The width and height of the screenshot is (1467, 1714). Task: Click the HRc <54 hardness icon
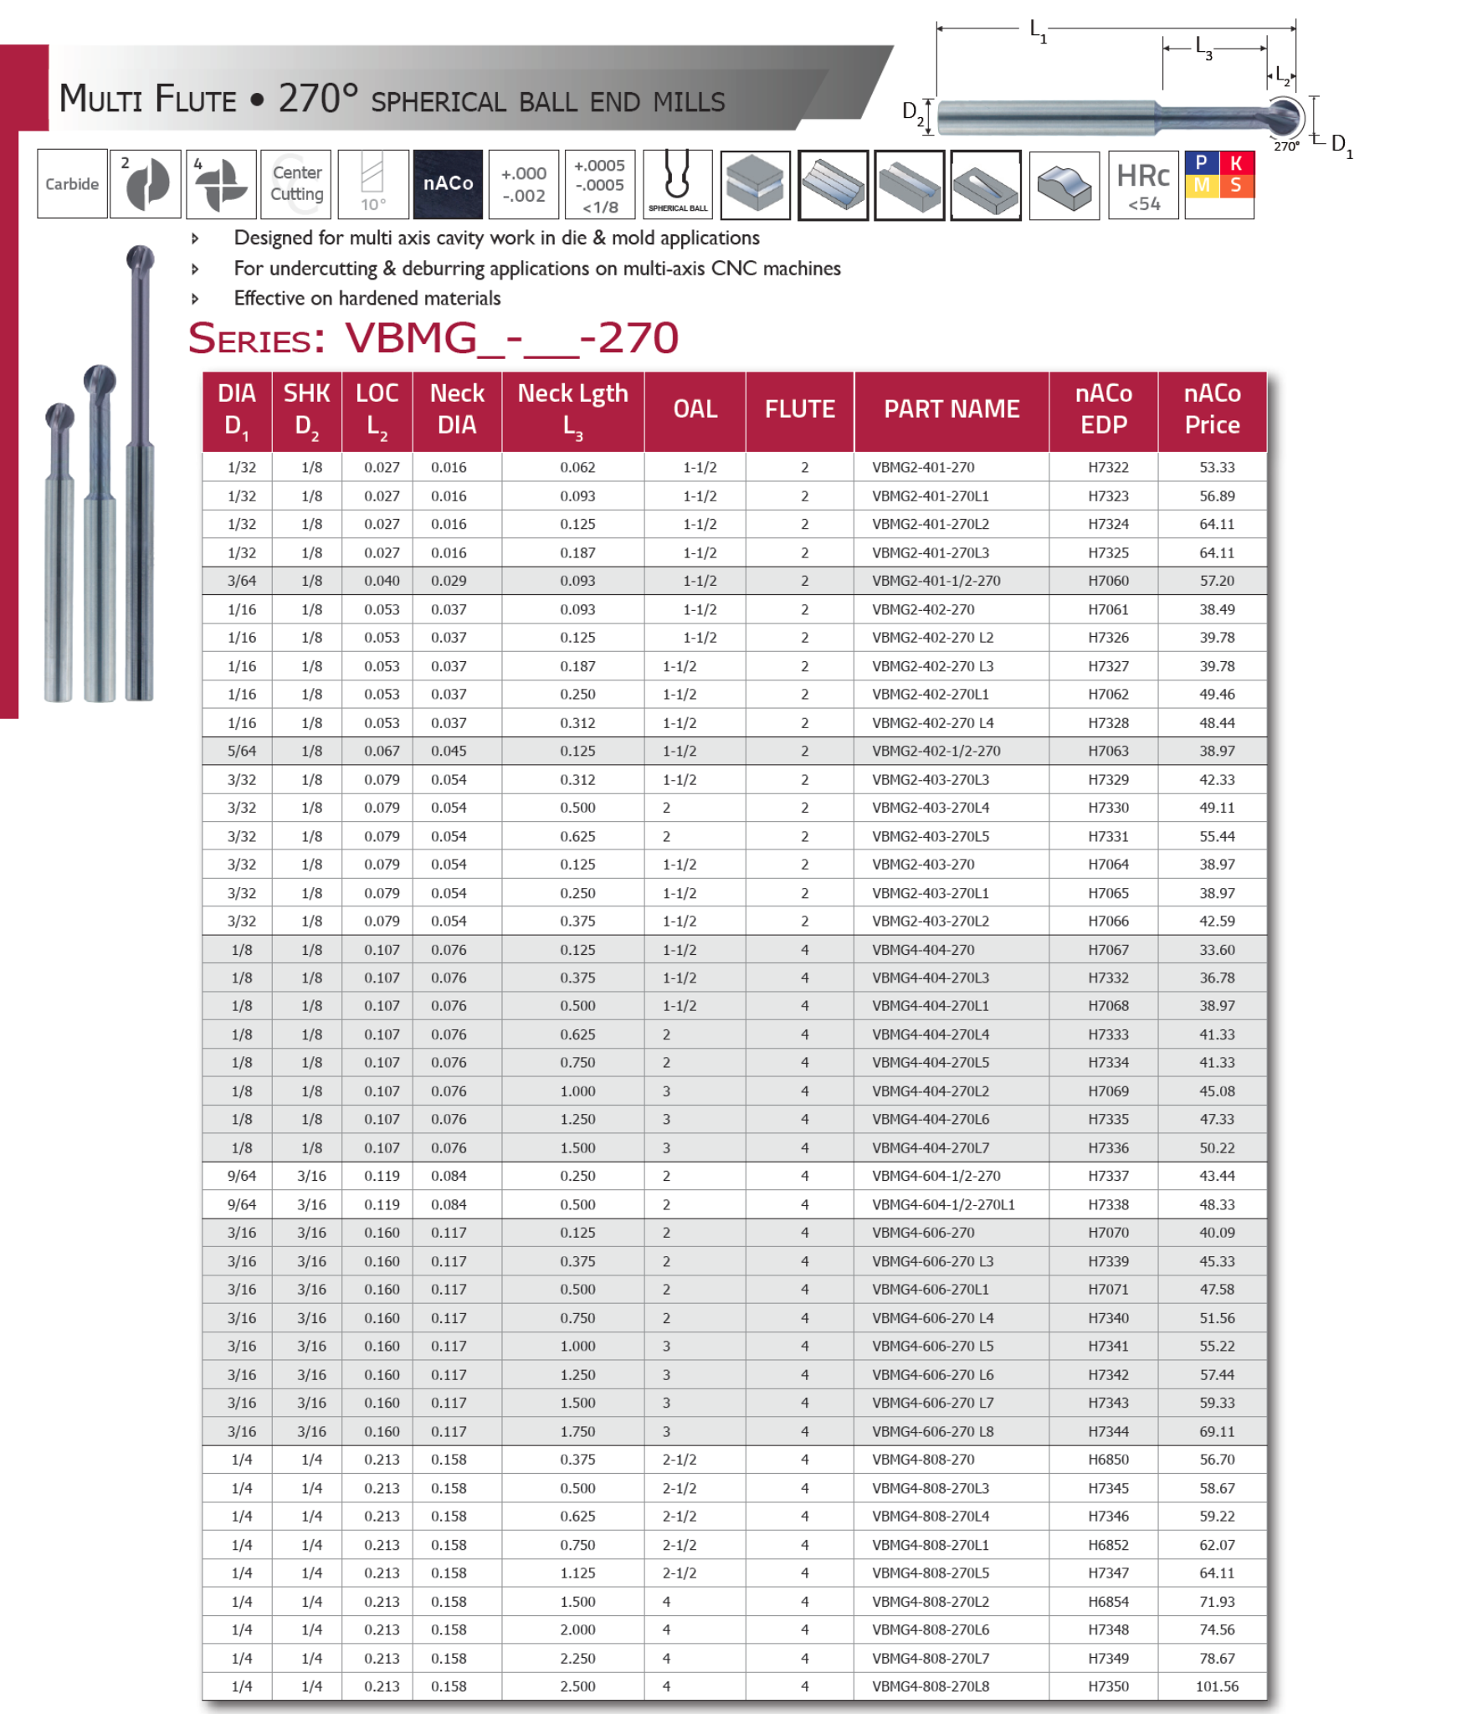tap(1143, 186)
